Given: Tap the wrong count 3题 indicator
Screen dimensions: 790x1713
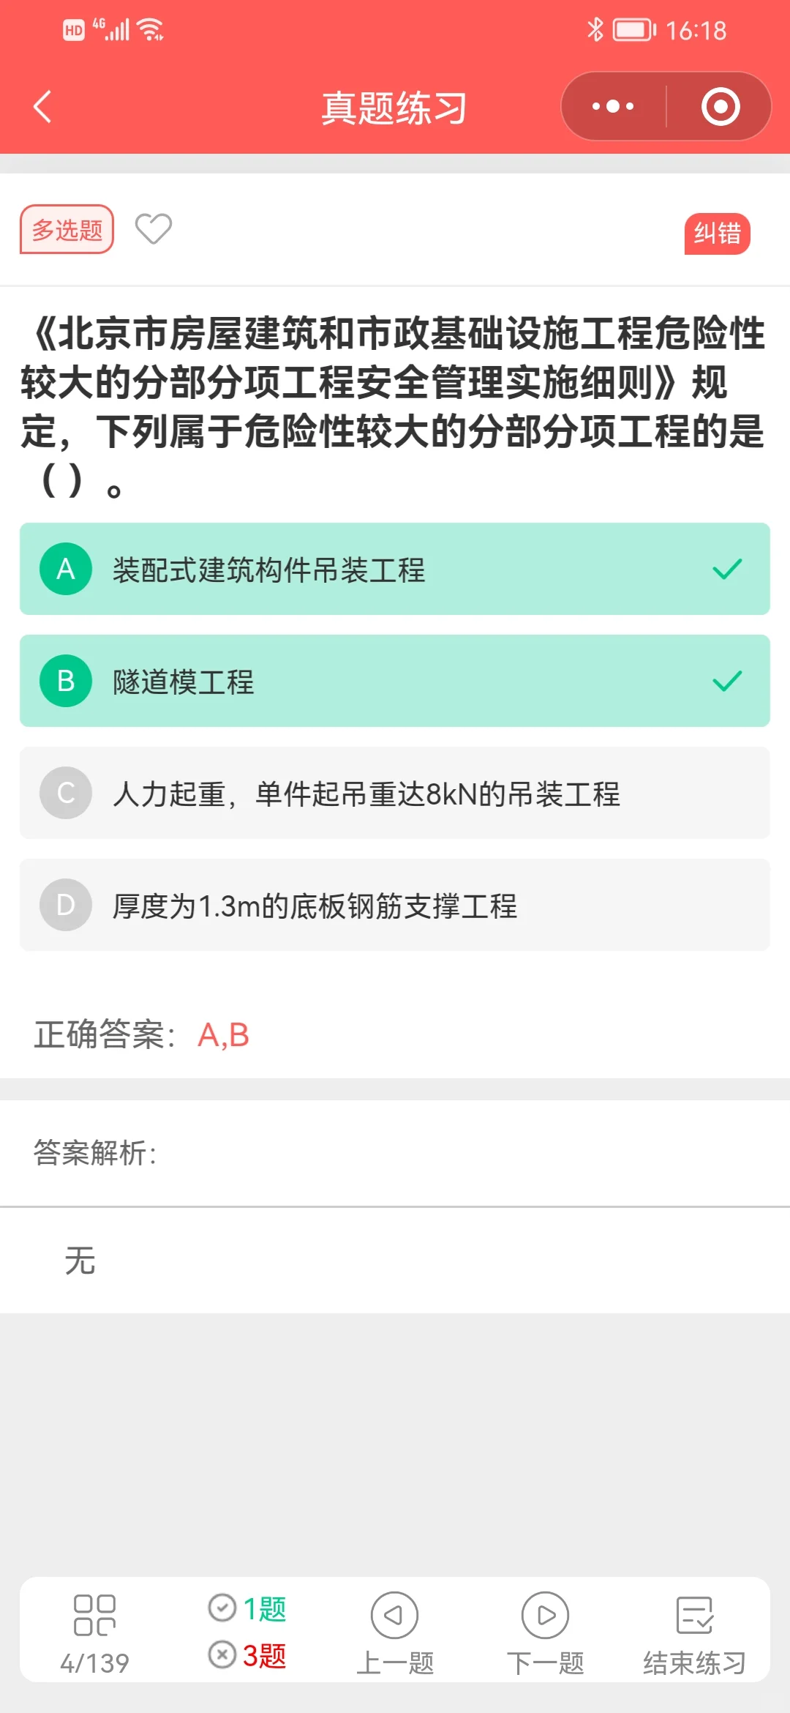Looking at the screenshot, I should point(248,1655).
